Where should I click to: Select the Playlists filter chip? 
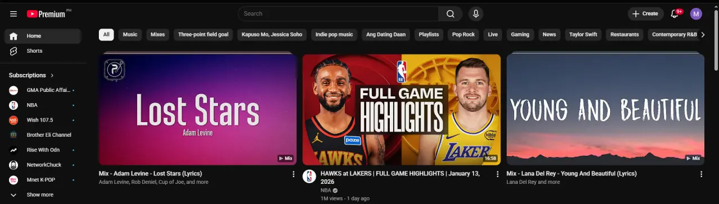click(429, 35)
